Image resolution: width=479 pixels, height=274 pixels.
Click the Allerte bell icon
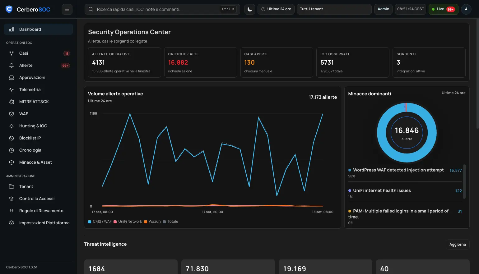[12, 66]
